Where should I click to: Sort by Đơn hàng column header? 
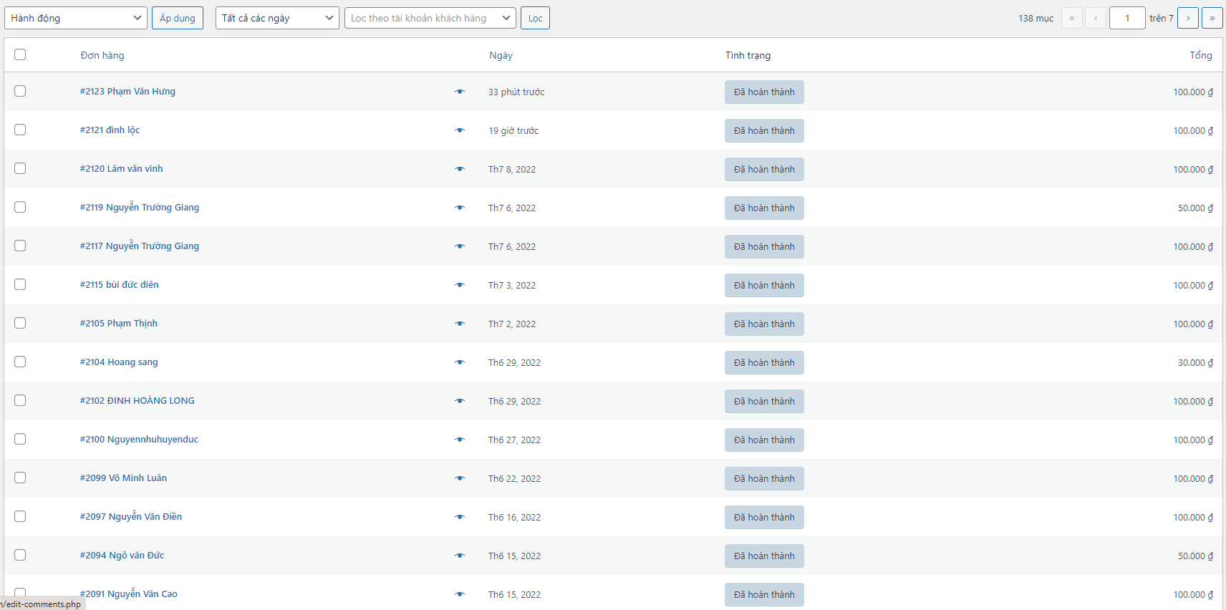point(102,55)
